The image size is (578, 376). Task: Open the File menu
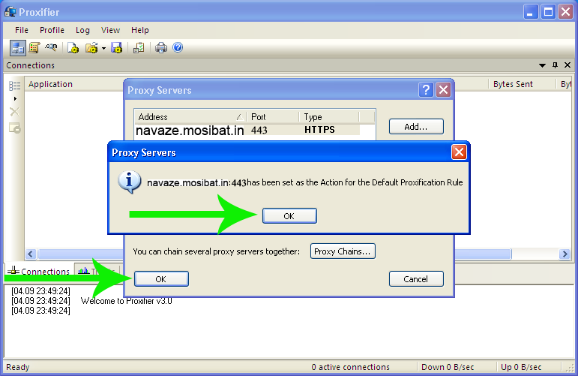[22, 30]
